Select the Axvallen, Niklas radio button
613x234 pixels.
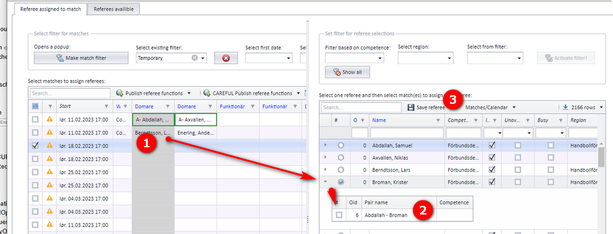coord(341,158)
